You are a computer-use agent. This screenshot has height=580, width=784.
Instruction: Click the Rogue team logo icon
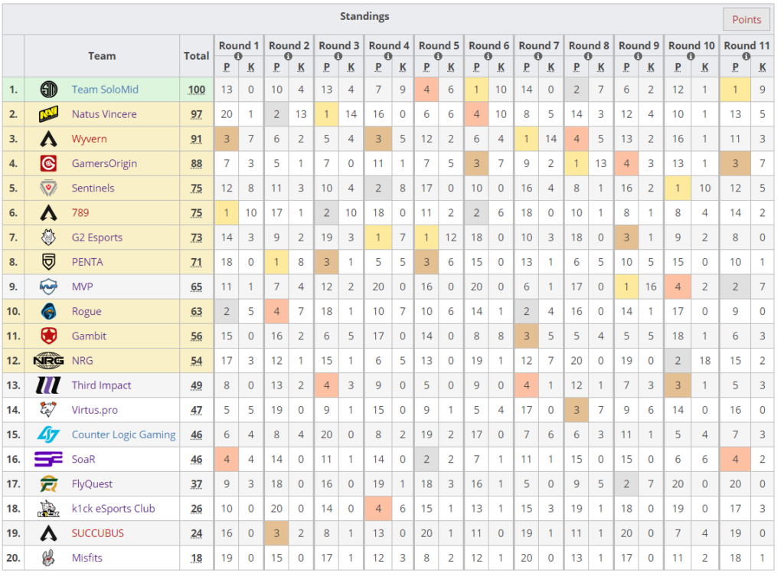48,311
